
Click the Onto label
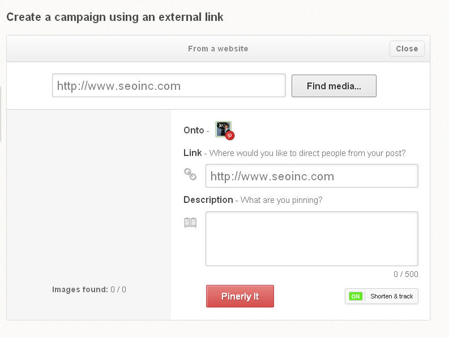(194, 130)
